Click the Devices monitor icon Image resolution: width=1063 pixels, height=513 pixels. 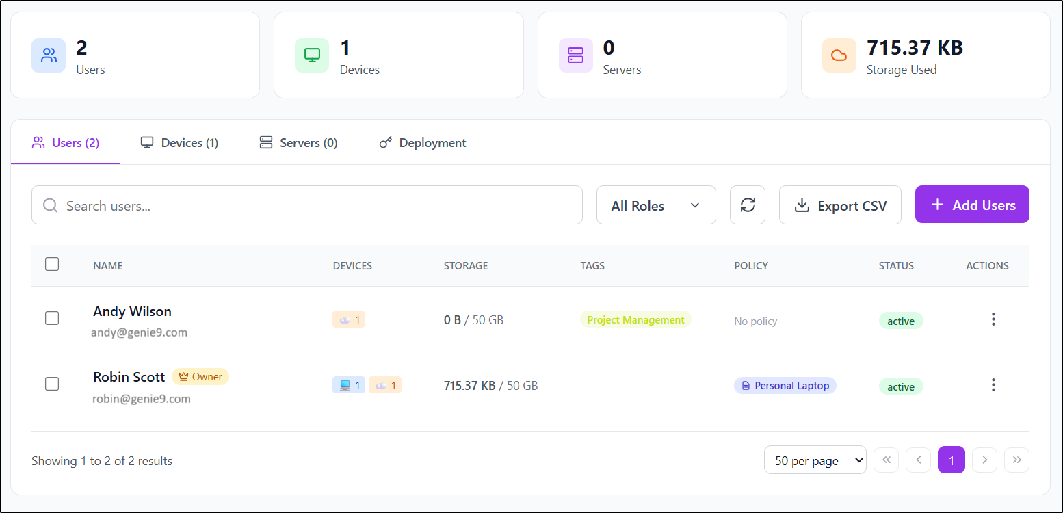[312, 55]
